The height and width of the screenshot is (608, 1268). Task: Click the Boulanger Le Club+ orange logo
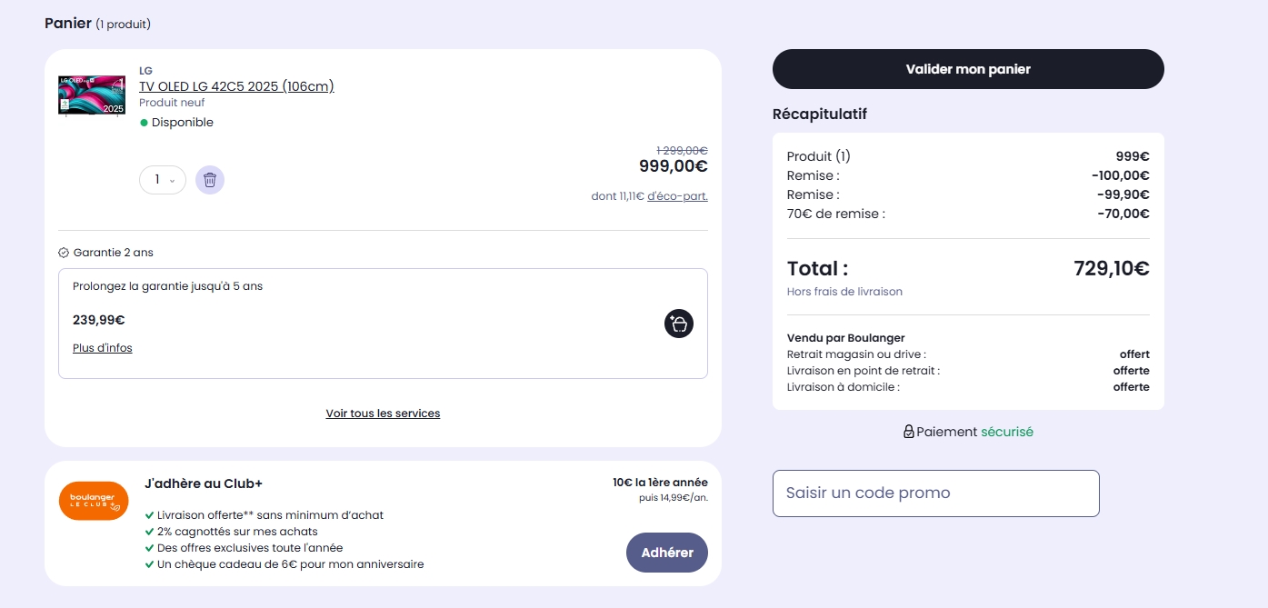[94, 501]
